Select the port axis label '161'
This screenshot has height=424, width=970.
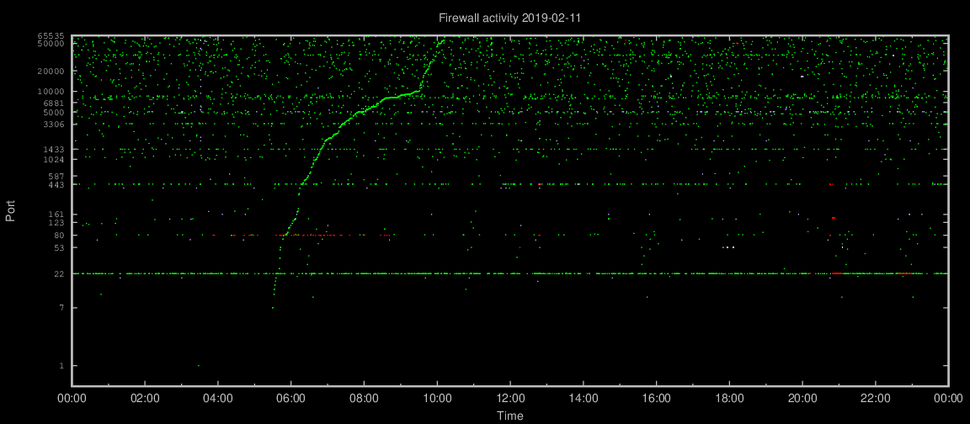(x=56, y=215)
